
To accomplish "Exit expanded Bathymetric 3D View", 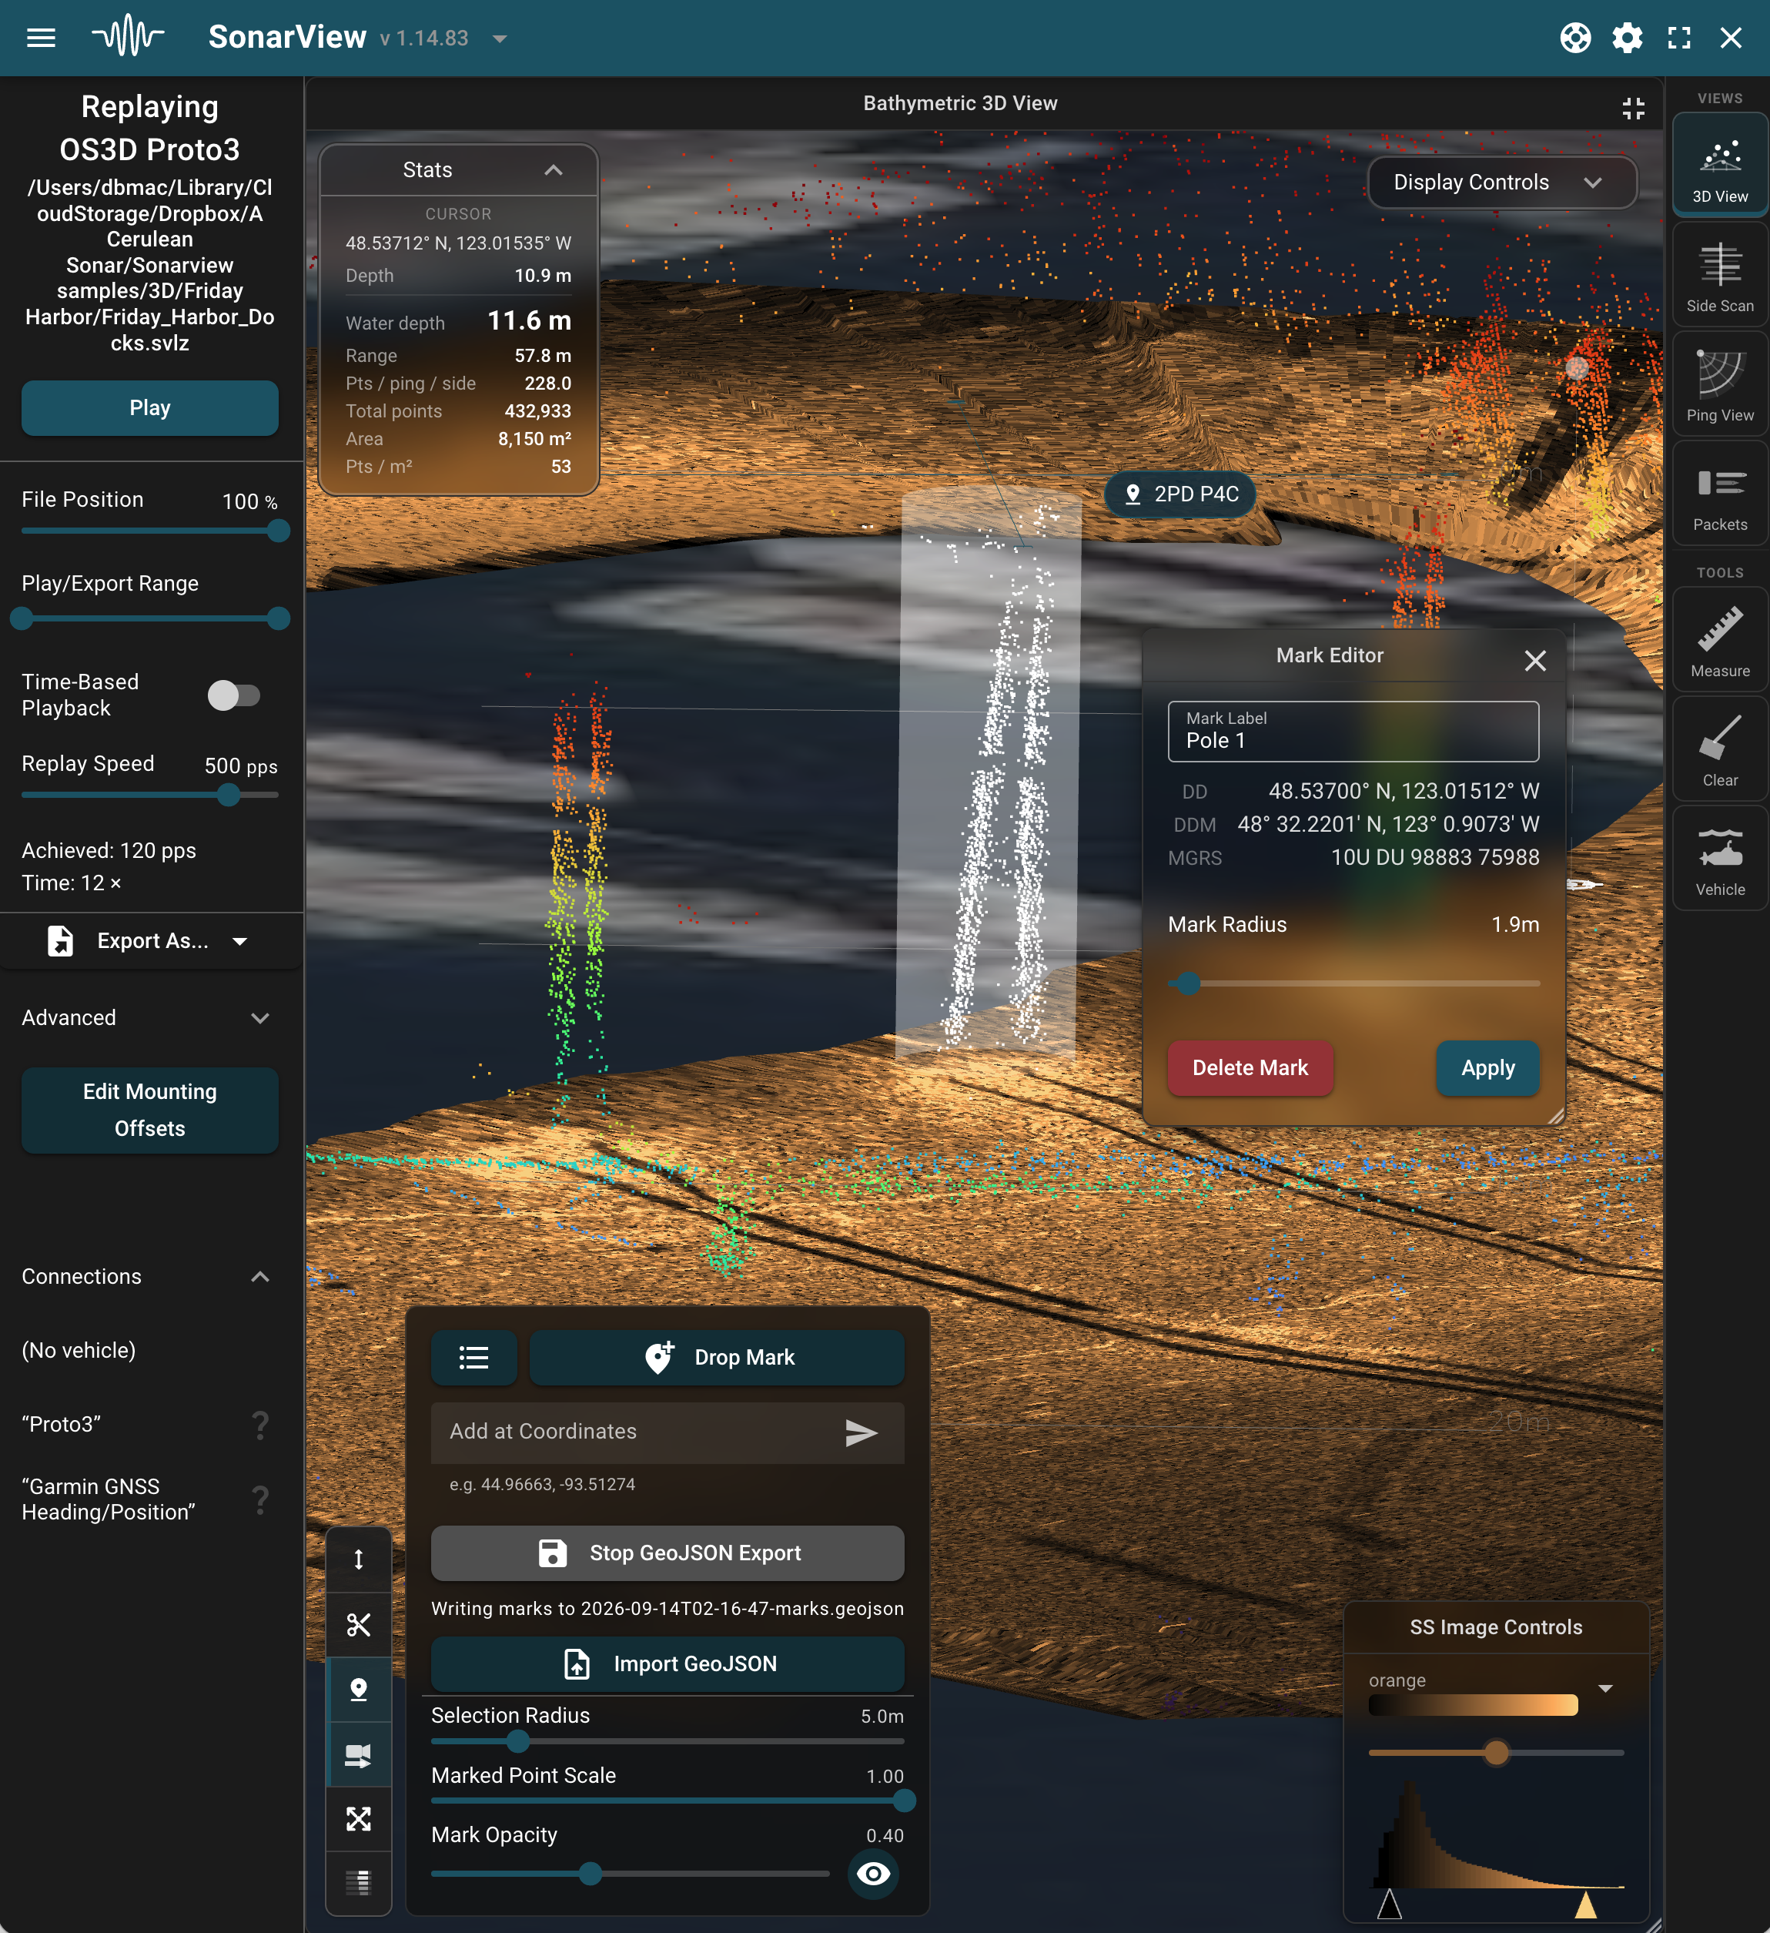I will click(x=1633, y=109).
